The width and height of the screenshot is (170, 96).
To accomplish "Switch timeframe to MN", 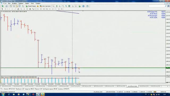I will pyautogui.click(x=62, y=9).
